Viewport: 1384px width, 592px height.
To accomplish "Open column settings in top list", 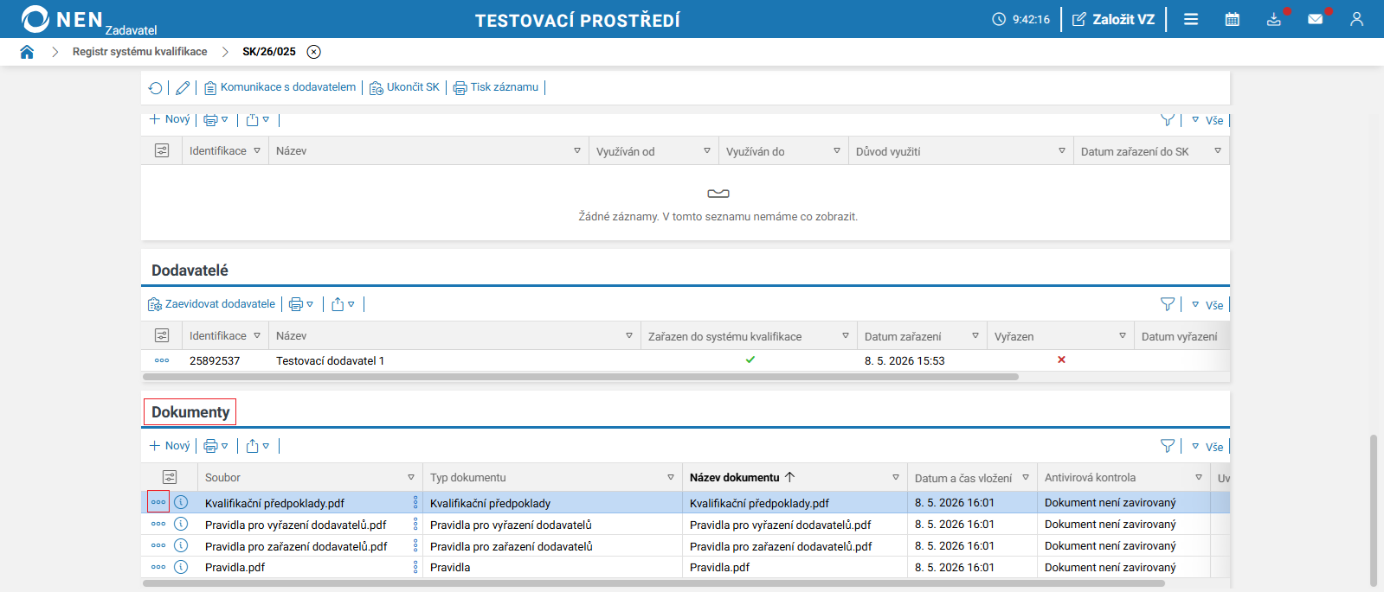I will (x=162, y=150).
